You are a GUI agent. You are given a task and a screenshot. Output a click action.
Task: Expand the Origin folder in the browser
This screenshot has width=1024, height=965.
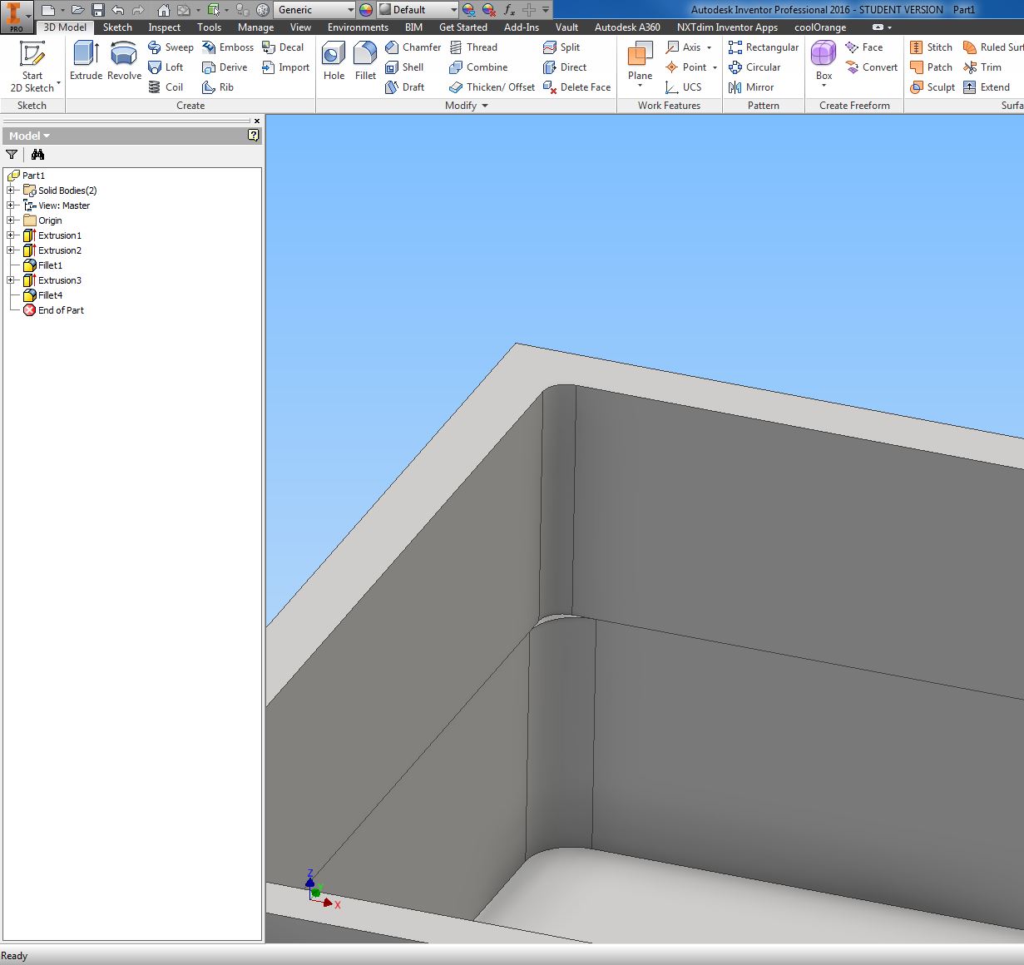[x=9, y=220]
